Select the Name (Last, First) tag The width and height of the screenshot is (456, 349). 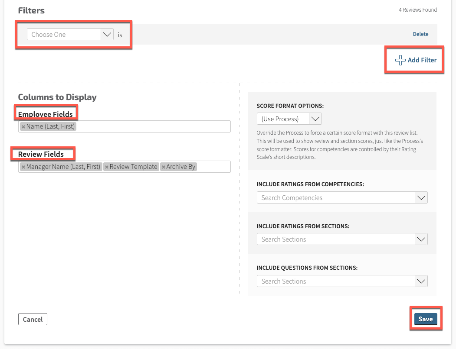point(48,126)
